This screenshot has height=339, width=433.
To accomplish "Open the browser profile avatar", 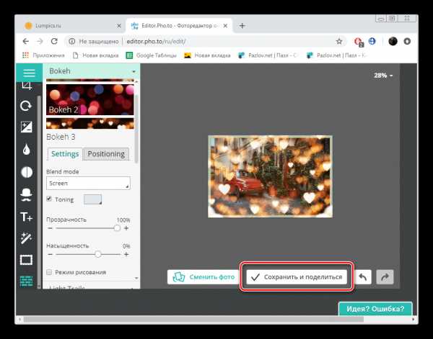I will [x=393, y=41].
